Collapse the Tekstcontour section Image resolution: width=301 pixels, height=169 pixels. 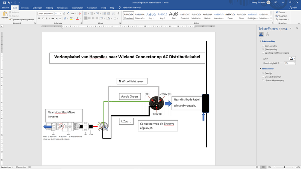260,69
